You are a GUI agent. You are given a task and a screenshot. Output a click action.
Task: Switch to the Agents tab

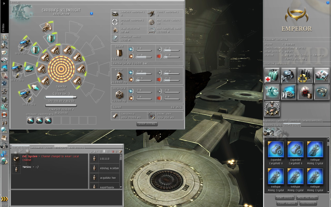(x=283, y=121)
